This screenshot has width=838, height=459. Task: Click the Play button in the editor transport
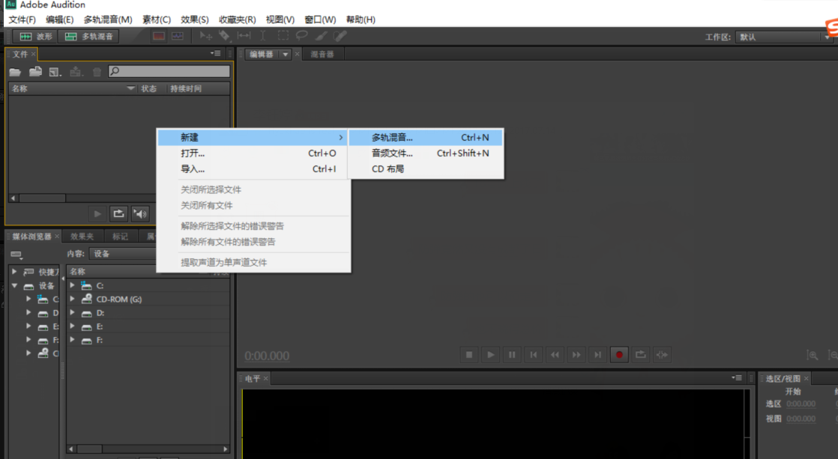click(491, 355)
